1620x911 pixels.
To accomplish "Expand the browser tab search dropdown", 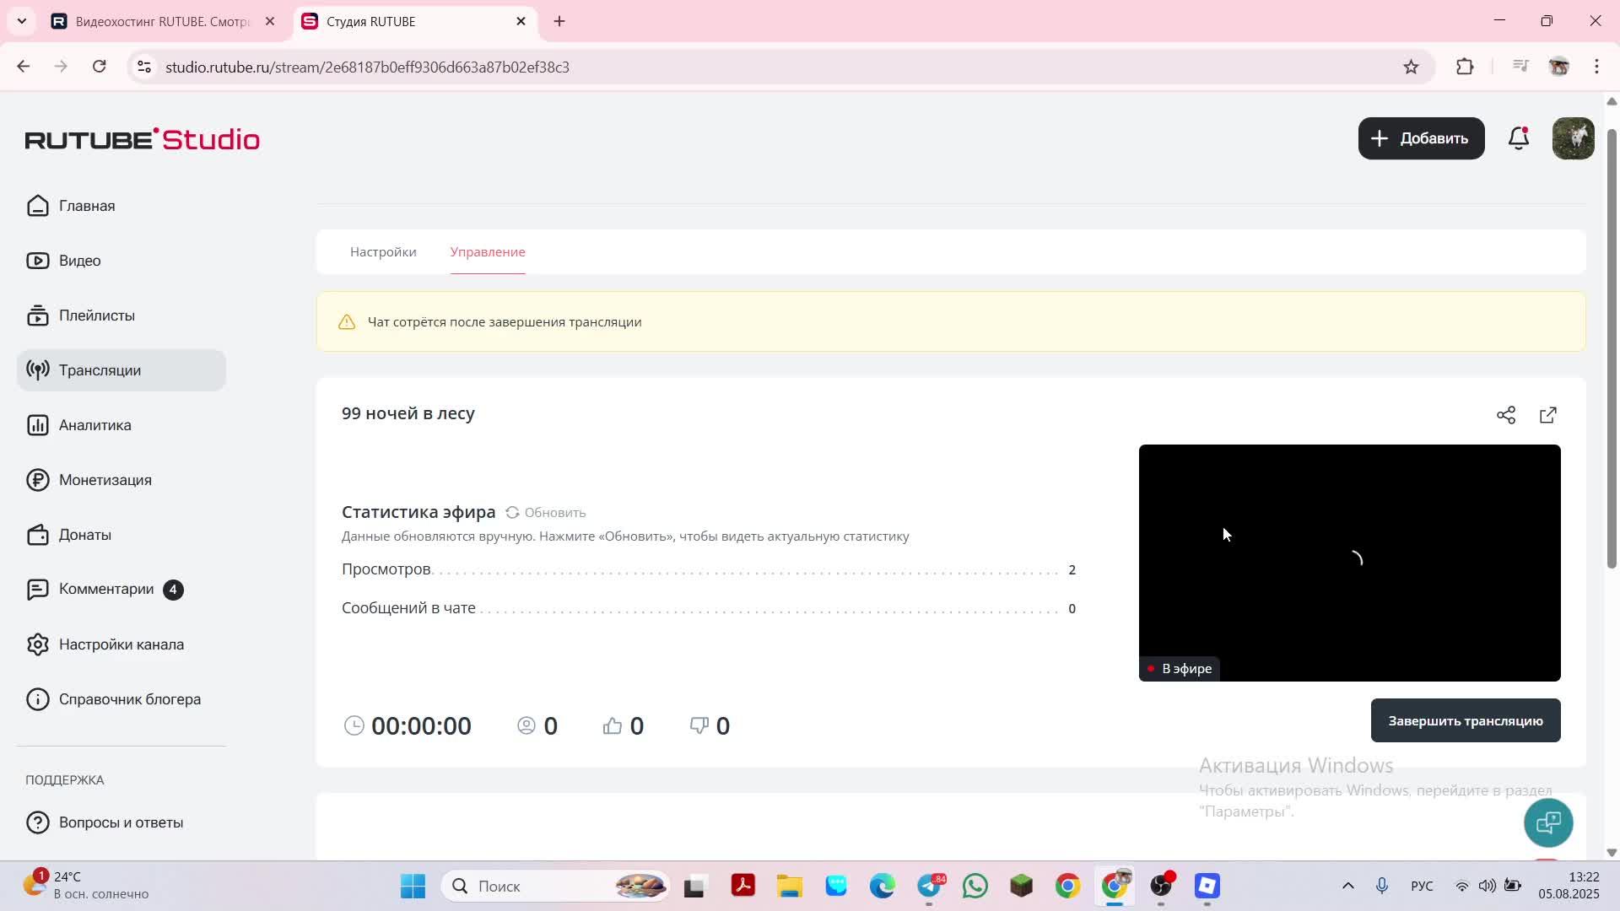I will tap(22, 21).
